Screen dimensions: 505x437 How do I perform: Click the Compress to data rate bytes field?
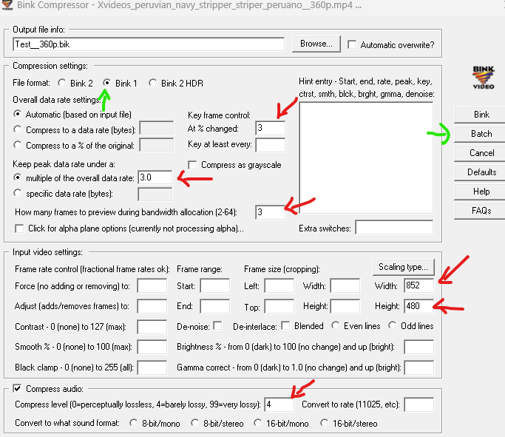pyautogui.click(x=157, y=128)
